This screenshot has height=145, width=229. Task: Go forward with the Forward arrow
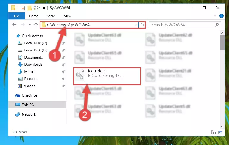(x=23, y=25)
